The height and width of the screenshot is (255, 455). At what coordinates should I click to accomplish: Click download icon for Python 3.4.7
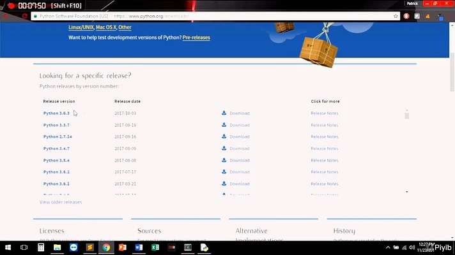click(x=224, y=148)
